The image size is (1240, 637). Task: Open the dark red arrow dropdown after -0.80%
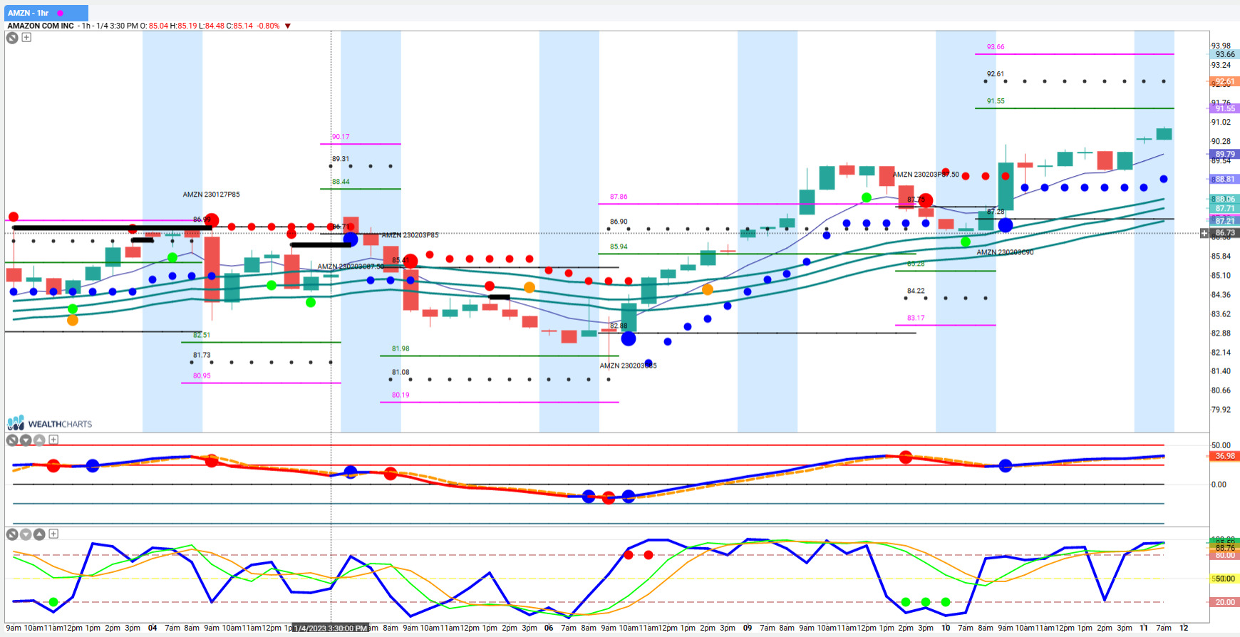tap(288, 26)
